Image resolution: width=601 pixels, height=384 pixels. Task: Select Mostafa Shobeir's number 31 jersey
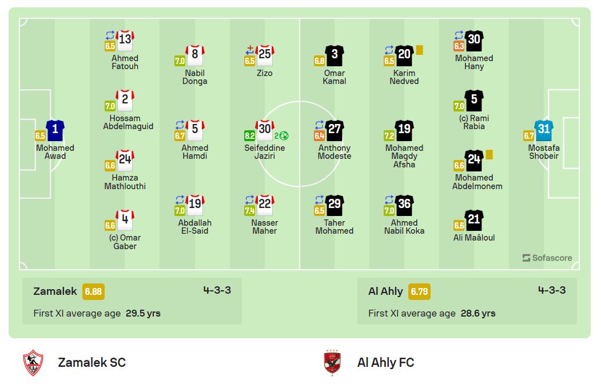pos(543,130)
